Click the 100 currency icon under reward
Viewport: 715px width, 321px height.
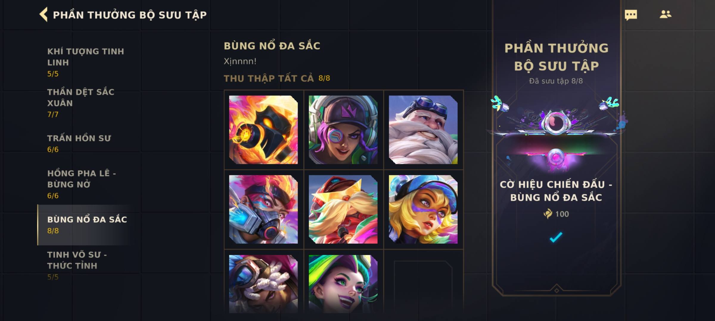pyautogui.click(x=548, y=214)
